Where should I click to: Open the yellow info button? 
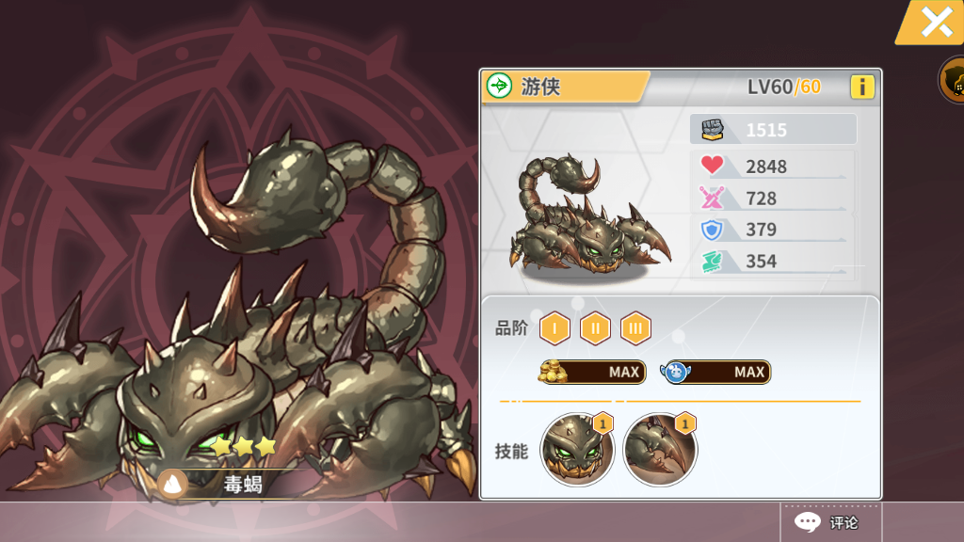click(x=862, y=87)
